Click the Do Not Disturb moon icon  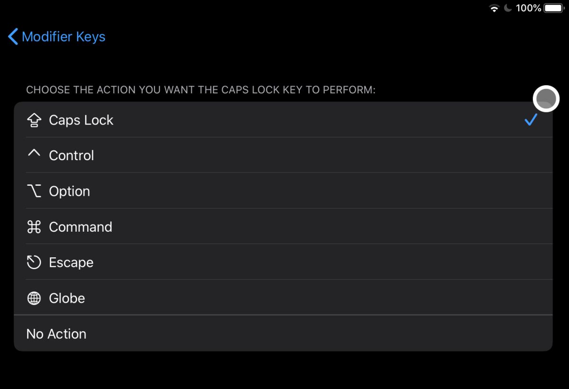pos(507,8)
